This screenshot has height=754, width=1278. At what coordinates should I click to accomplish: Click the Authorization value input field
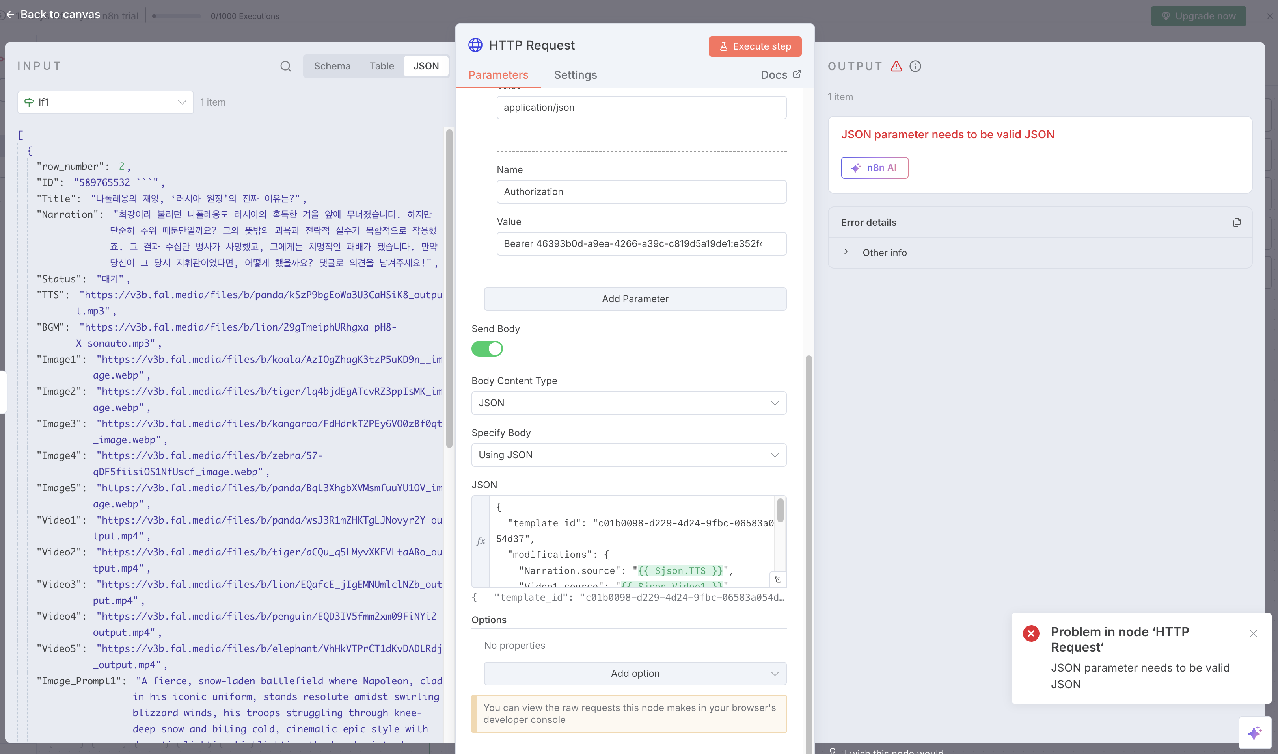click(641, 244)
